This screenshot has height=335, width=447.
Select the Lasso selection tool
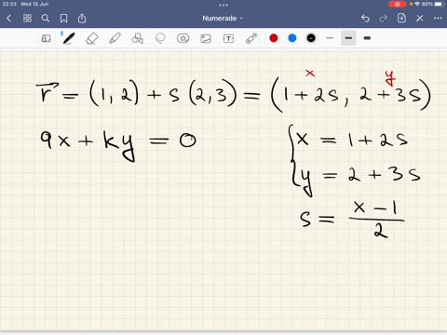pos(160,38)
